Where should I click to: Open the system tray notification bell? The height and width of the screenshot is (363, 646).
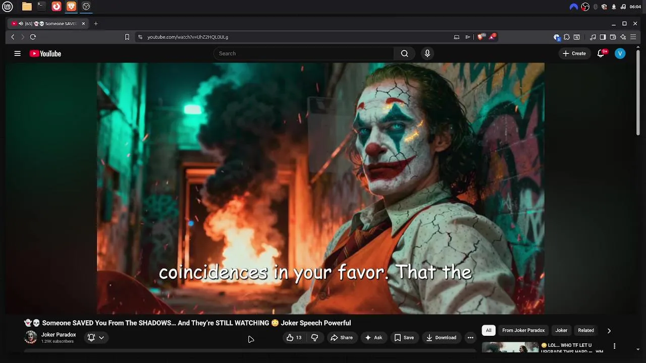click(x=614, y=7)
